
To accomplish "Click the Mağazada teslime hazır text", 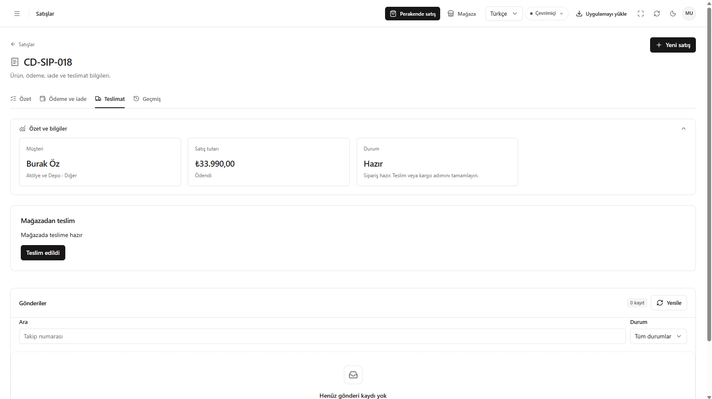I will click(x=52, y=235).
